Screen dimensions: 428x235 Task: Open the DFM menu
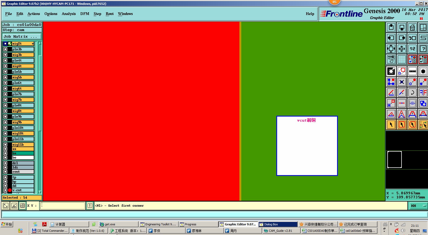[85, 14]
